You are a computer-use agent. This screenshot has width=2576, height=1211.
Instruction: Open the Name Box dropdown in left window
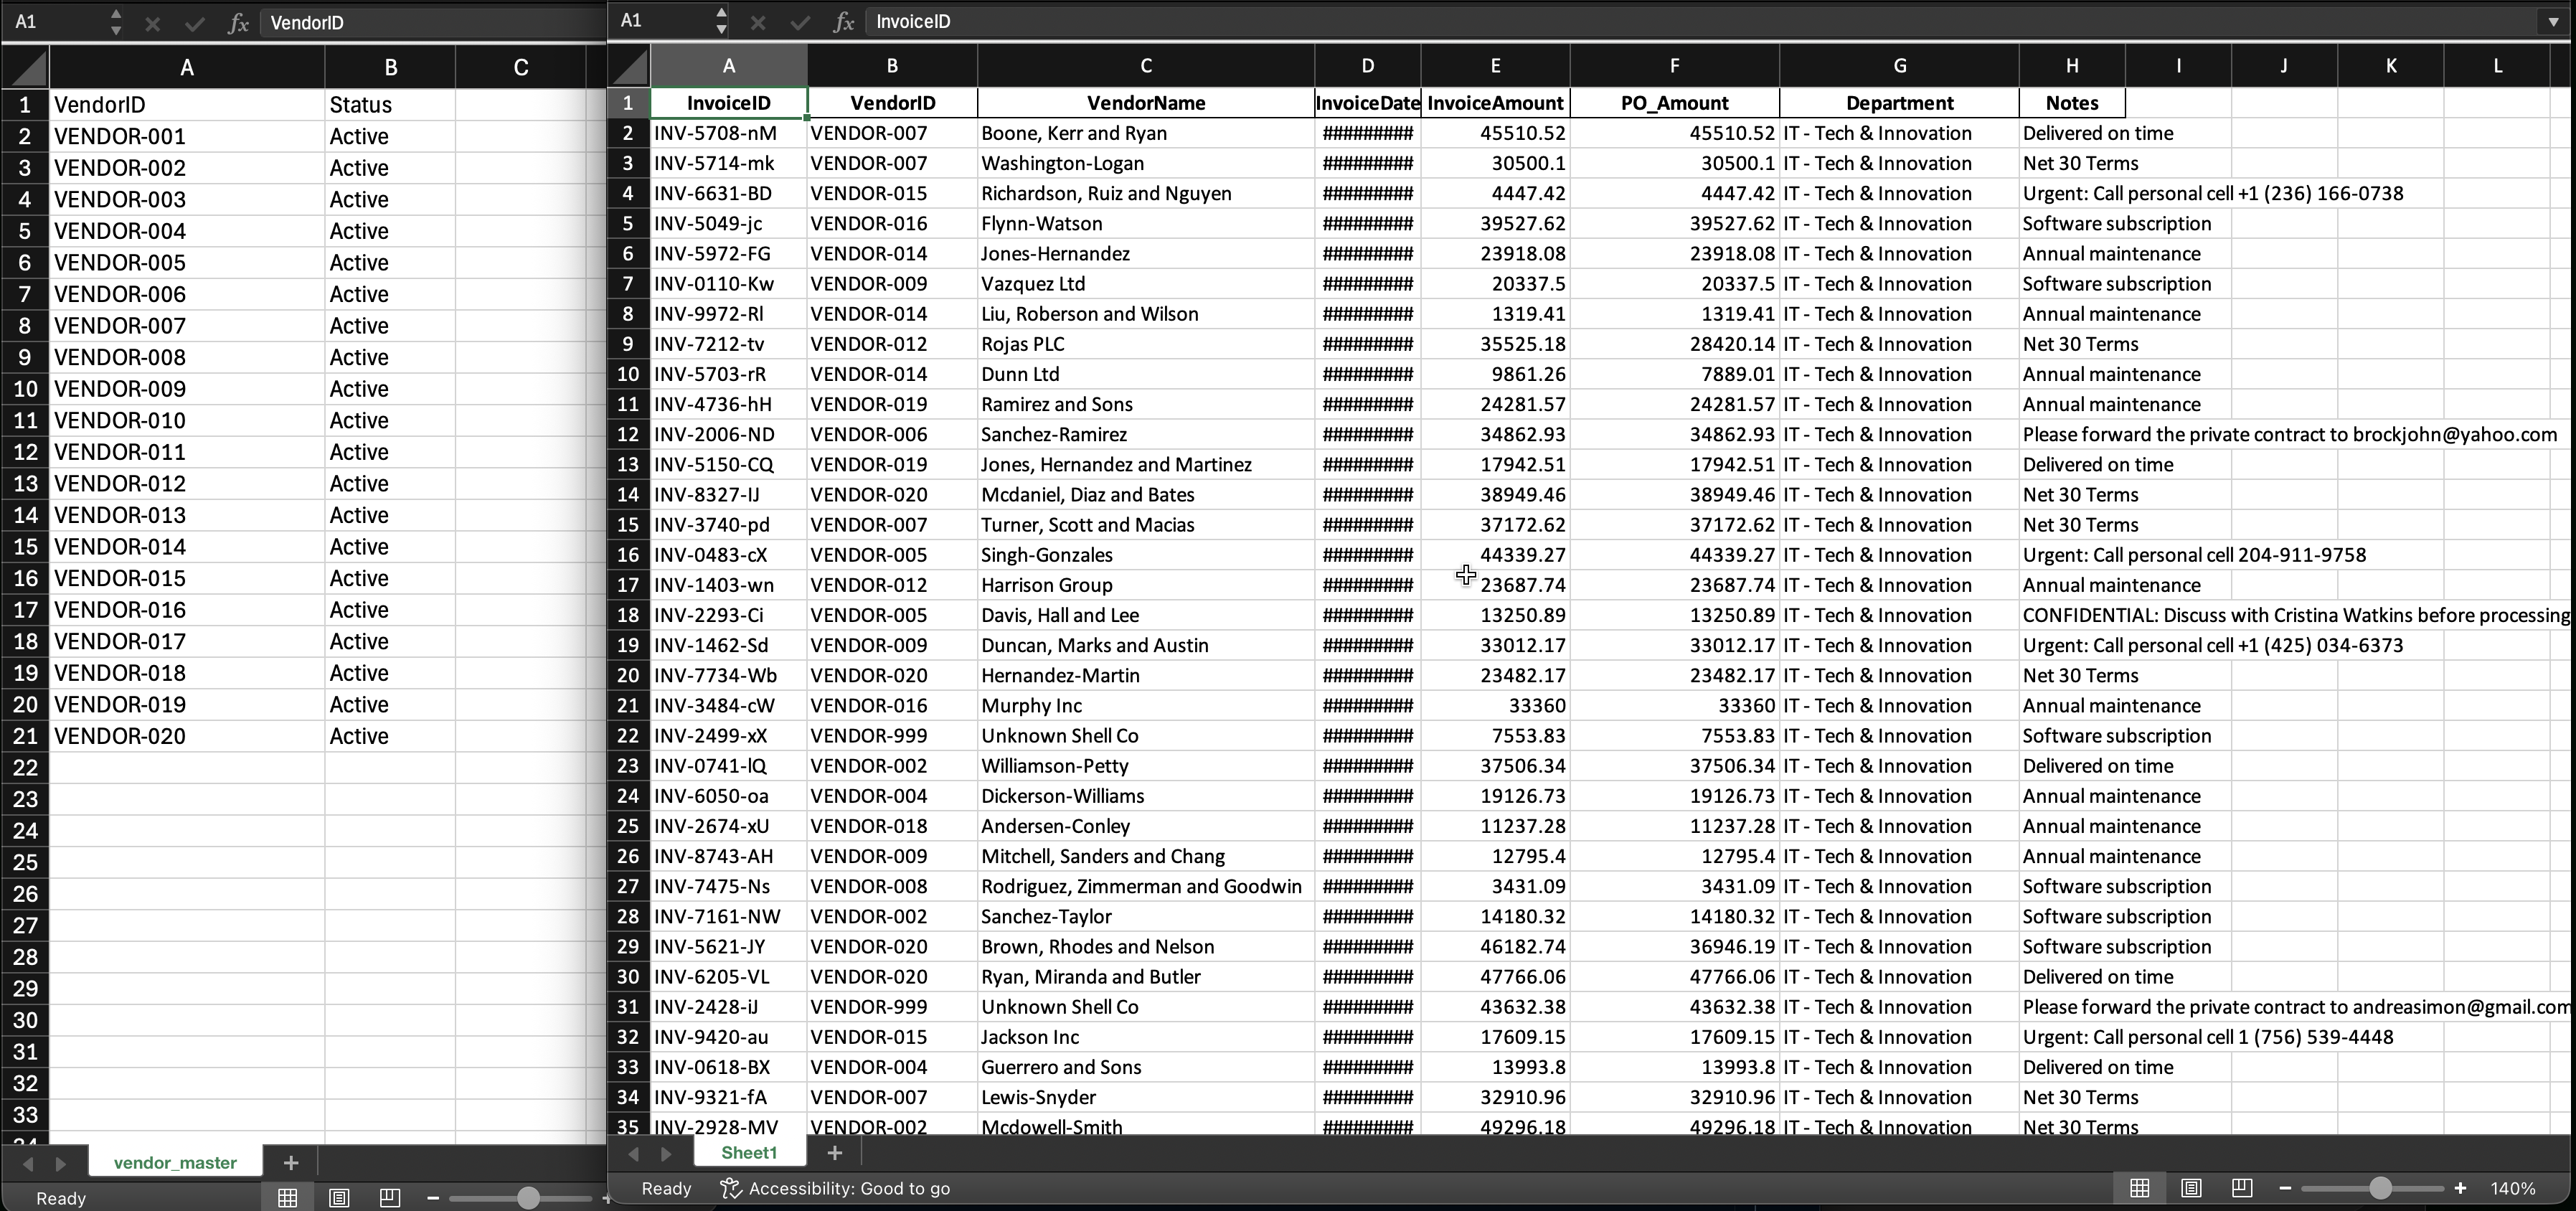[x=116, y=23]
